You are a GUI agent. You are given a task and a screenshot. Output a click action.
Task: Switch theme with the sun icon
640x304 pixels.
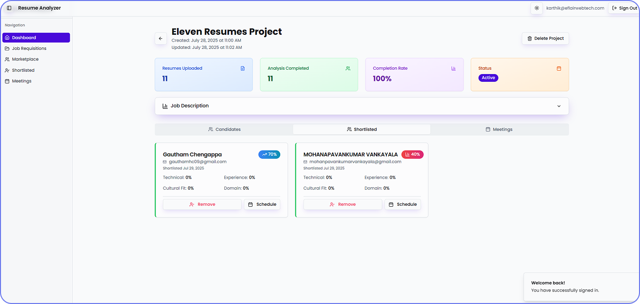pos(537,8)
